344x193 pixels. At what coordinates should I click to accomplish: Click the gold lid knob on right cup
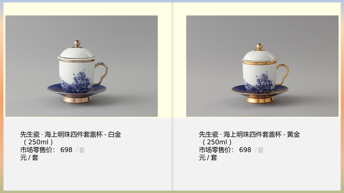tap(260, 47)
